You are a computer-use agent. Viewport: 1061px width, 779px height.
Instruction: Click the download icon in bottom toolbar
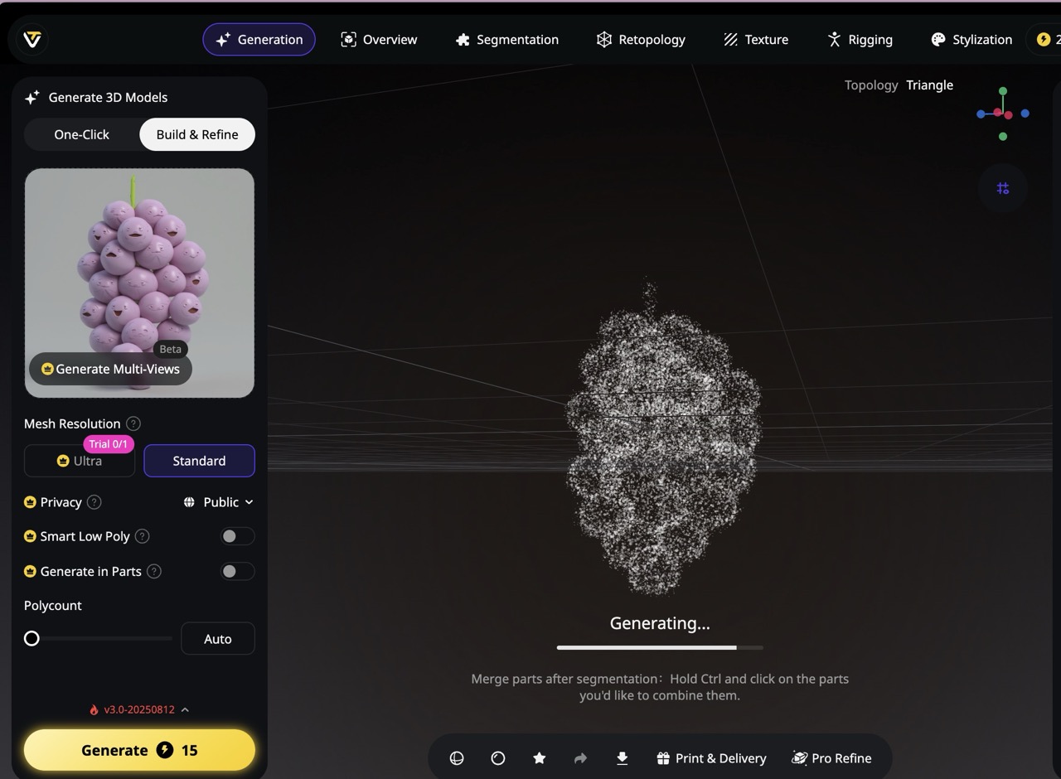pos(623,758)
